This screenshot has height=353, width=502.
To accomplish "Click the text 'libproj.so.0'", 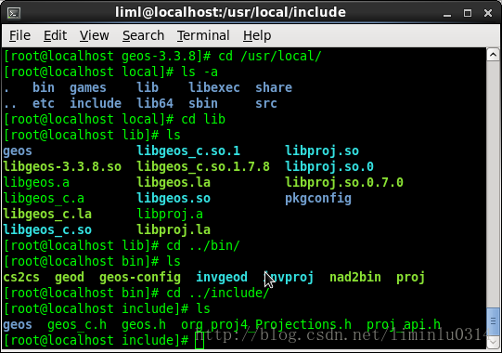I will 329,166.
